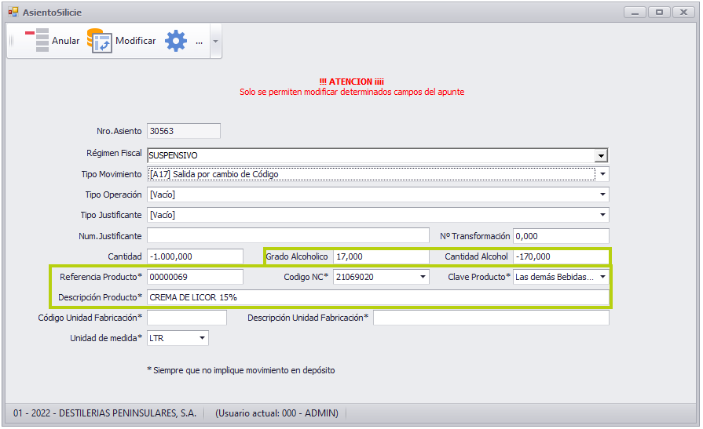Click the '[A17] Salida por cambio de Código' text
703x429 pixels.
coord(214,174)
